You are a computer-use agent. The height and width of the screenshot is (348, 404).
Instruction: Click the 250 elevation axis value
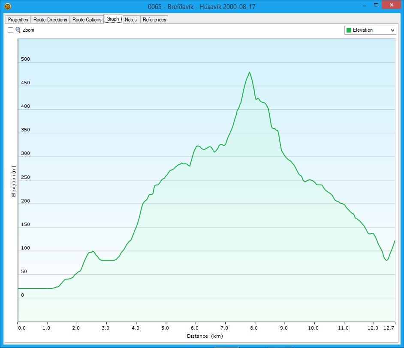pos(25,177)
